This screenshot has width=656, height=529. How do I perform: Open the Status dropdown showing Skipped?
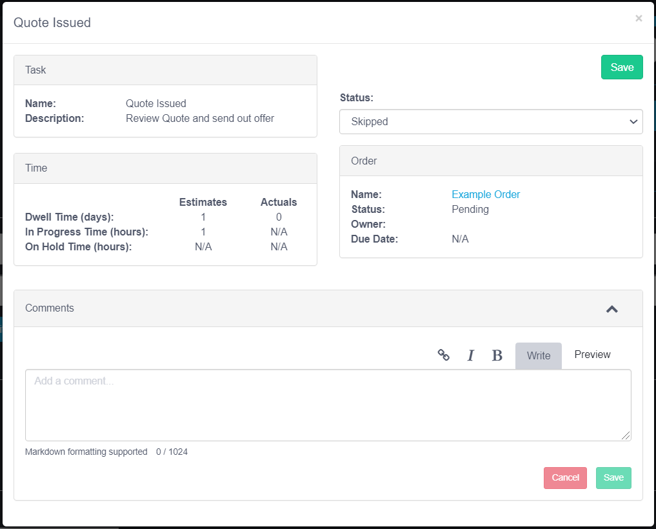click(x=491, y=121)
